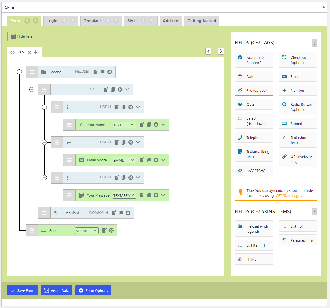Screen dimensions: 330x308
Task: Expand options for Your Message row
Action: (x=163, y=195)
